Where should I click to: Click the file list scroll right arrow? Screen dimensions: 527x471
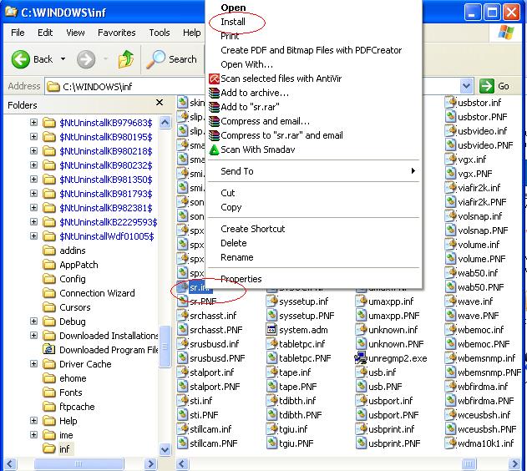pyautogui.click(x=514, y=464)
